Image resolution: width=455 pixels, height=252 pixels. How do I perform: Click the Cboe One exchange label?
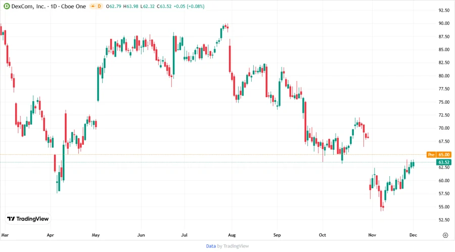(73, 7)
